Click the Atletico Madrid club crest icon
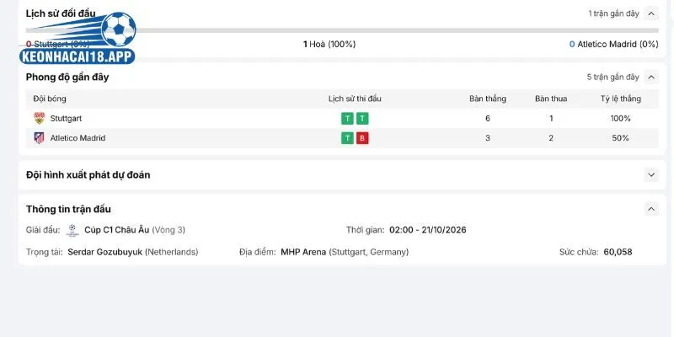 coord(39,138)
